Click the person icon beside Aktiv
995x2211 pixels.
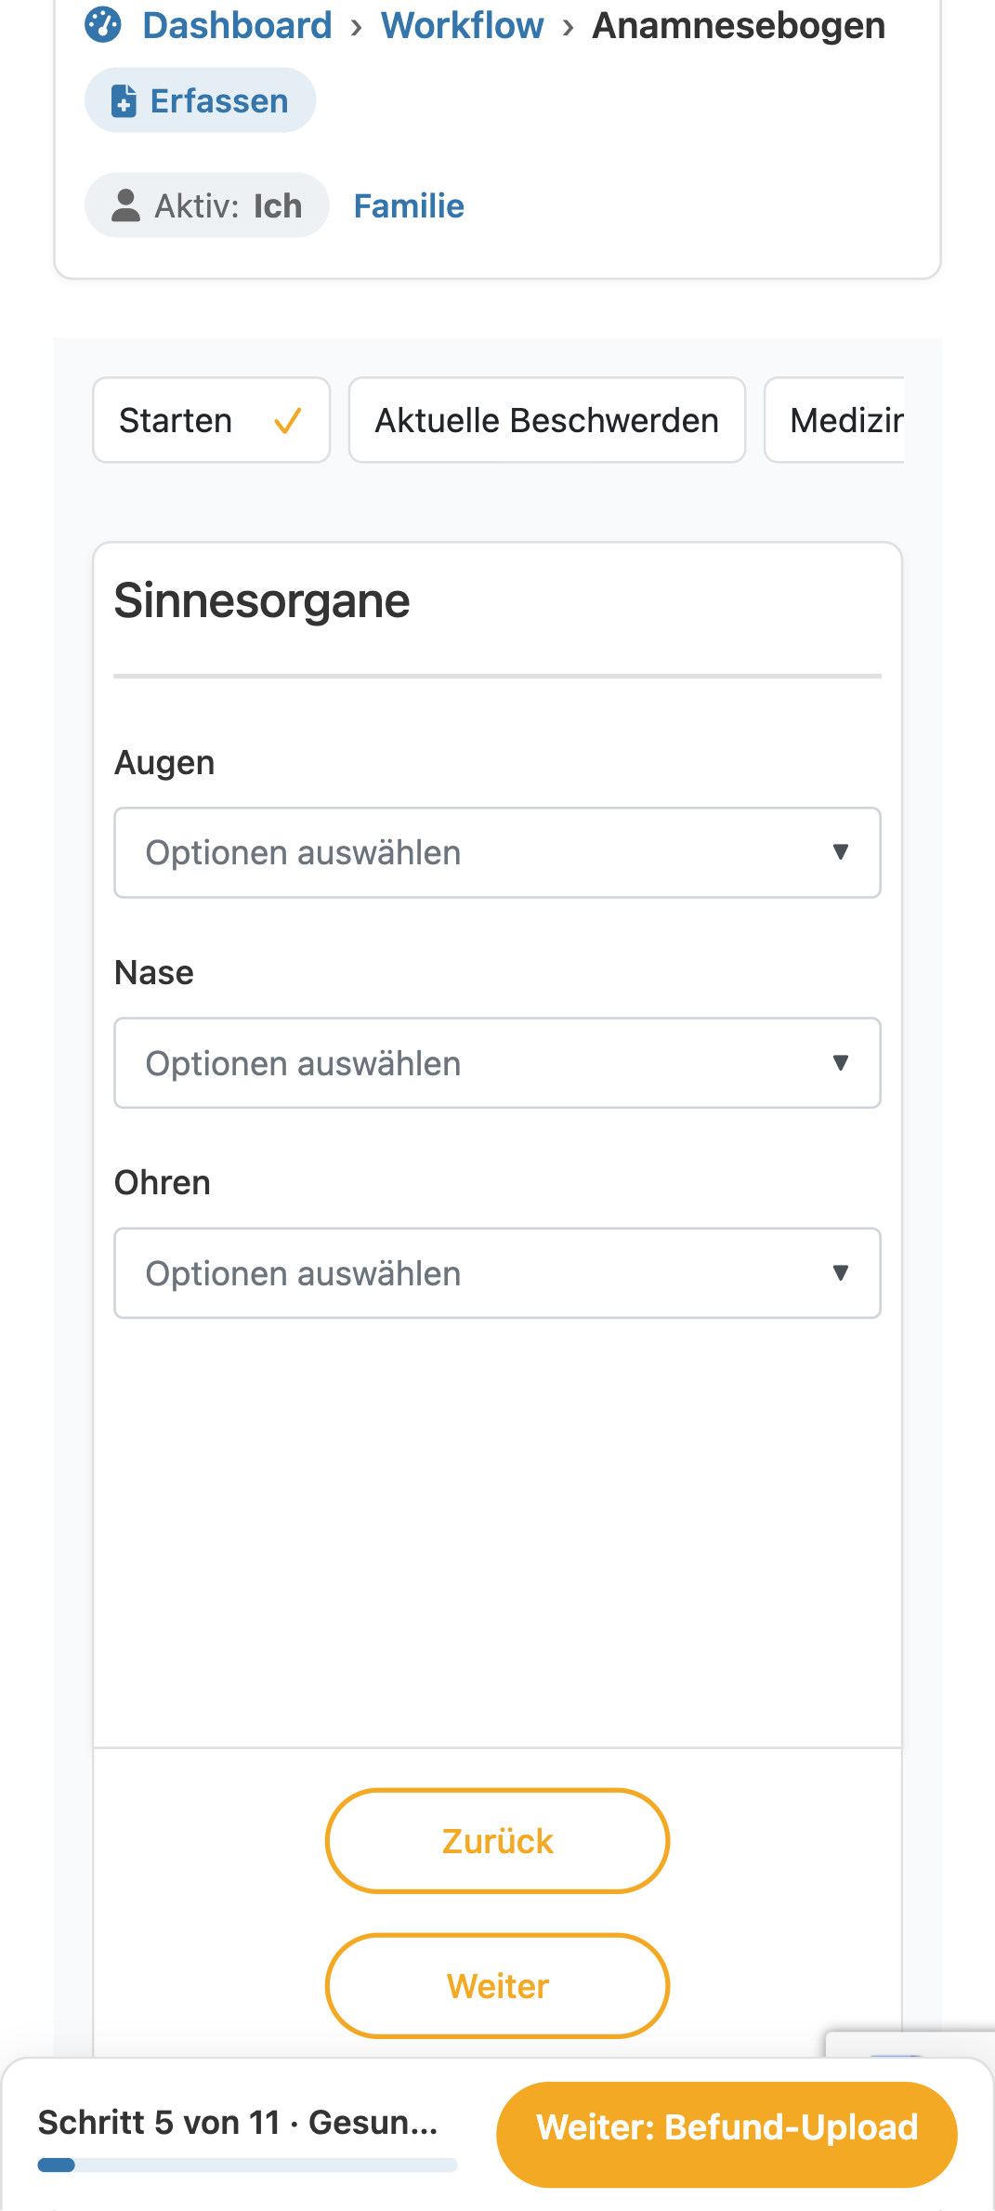click(125, 205)
